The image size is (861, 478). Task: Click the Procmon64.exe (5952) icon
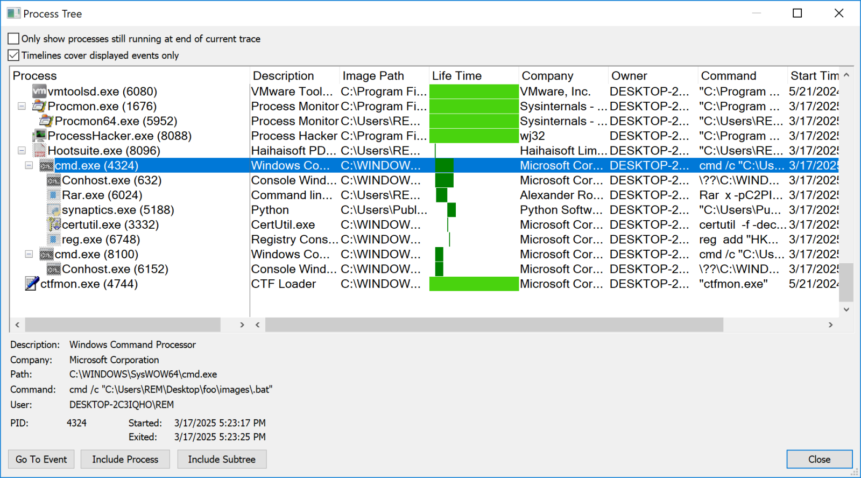pos(47,121)
